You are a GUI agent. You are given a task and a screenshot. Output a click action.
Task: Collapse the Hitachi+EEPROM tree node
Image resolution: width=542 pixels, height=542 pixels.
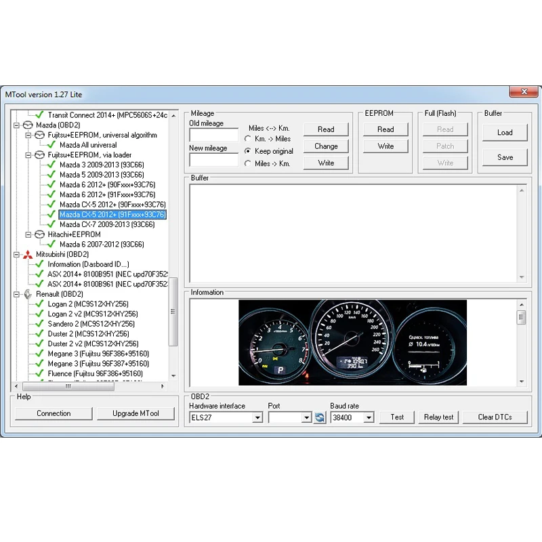[28, 234]
